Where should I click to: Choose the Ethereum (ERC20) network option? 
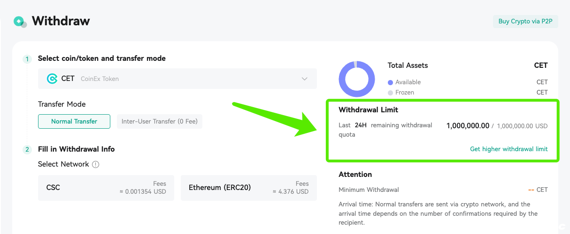pos(249,188)
